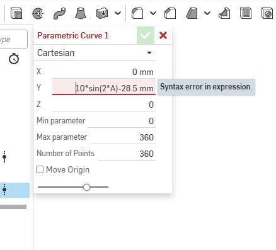Click the Syntax error in expression tooltip
The height and width of the screenshot is (250, 276).
point(206,87)
